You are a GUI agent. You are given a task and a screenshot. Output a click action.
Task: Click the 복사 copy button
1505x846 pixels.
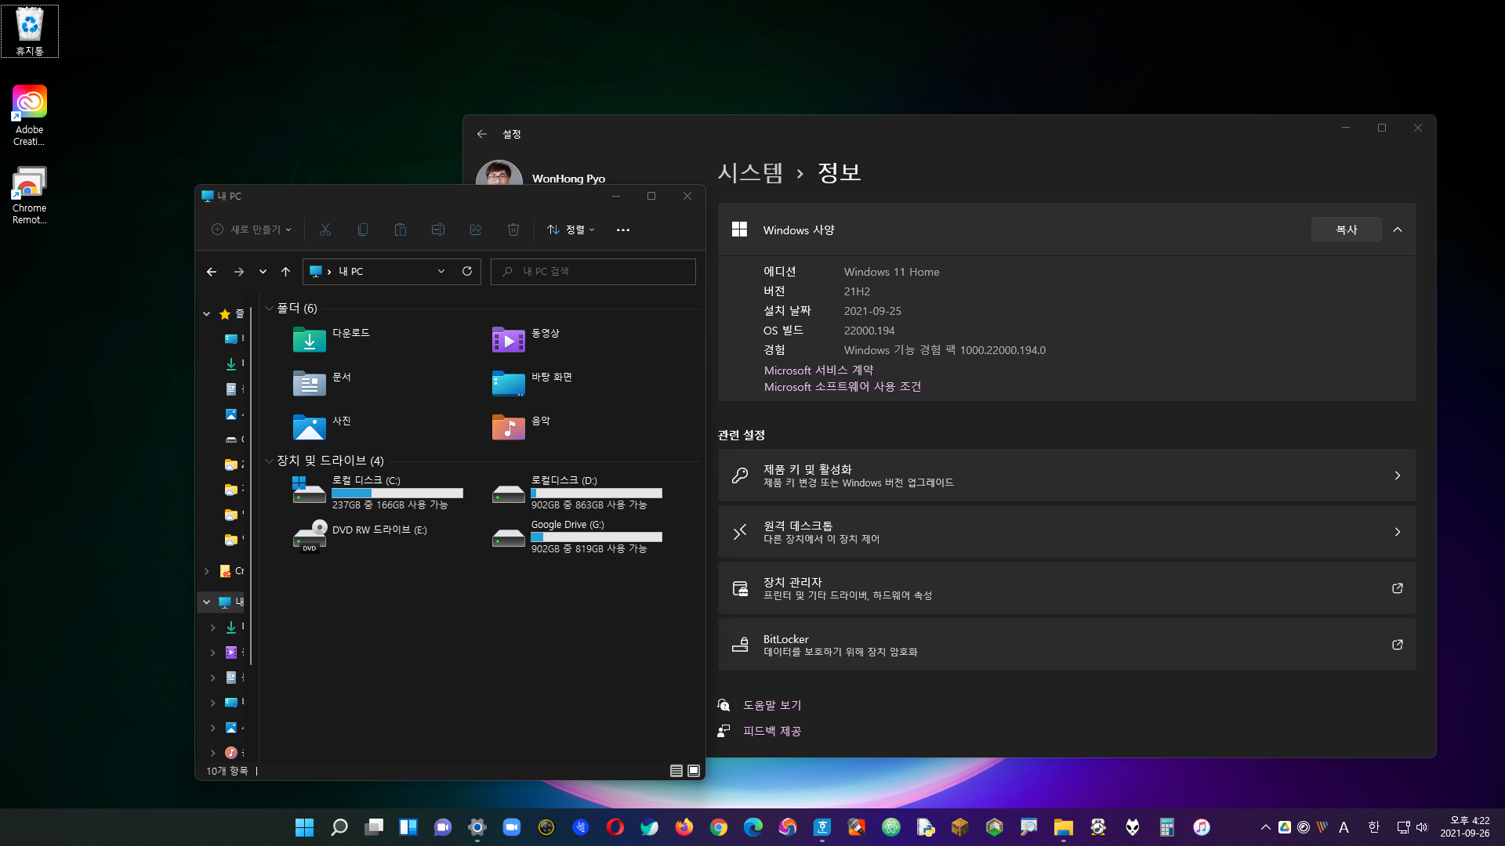1346,230
